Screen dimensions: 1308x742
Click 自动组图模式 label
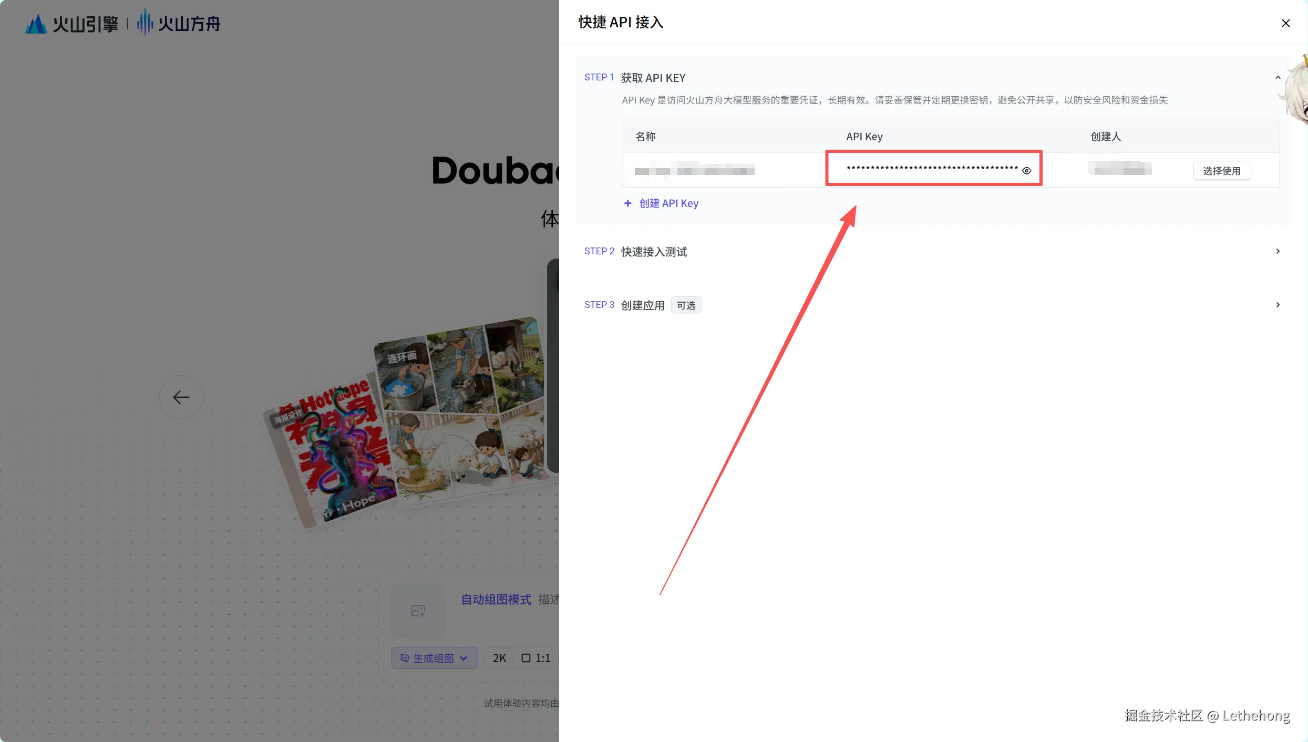pyautogui.click(x=496, y=600)
